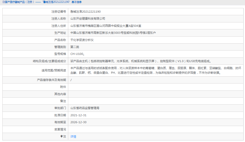Select product name 干化学尿液分析仪

82,40
